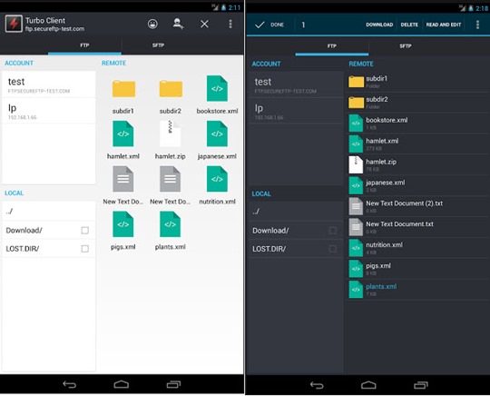490x396 pixels.
Task: Check Download/ box in dark local panel
Action: pyautogui.click(x=332, y=231)
